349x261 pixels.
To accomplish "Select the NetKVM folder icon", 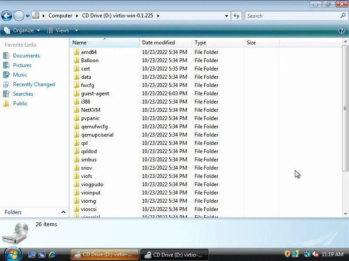I will (76, 110).
